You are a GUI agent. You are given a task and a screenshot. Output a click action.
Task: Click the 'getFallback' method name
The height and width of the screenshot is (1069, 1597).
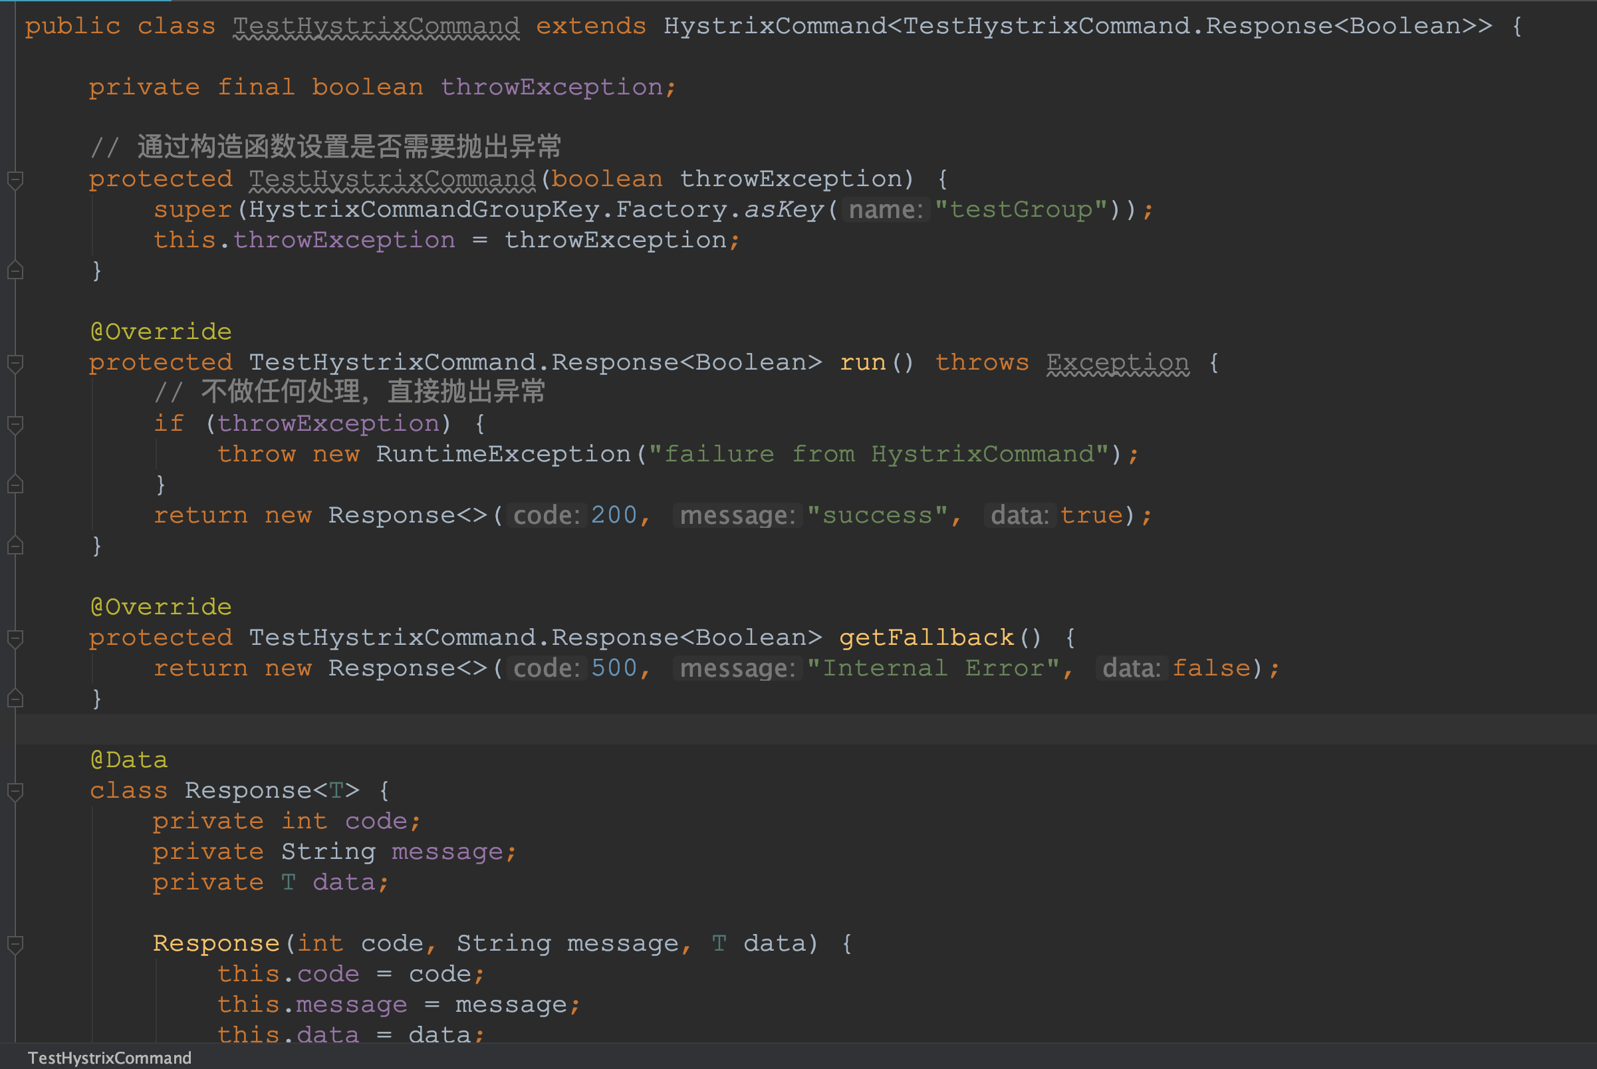coord(926,638)
